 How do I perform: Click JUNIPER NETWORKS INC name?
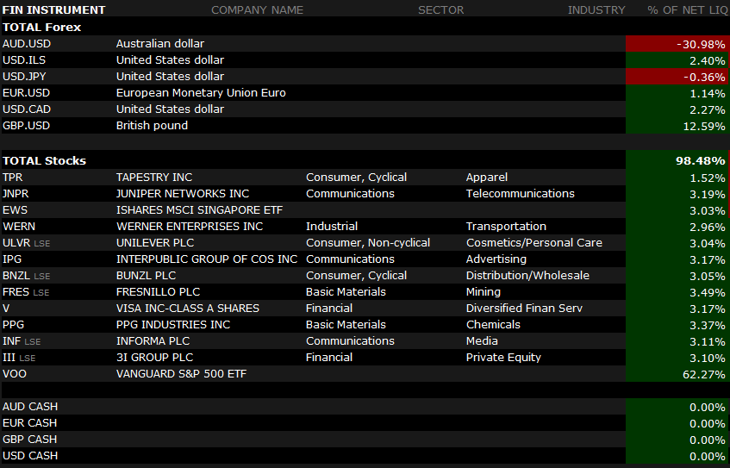pos(183,194)
